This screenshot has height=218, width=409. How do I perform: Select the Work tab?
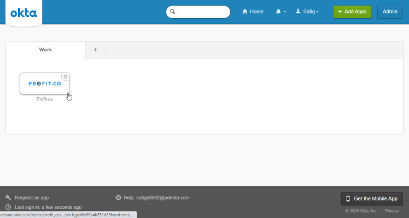click(x=45, y=50)
